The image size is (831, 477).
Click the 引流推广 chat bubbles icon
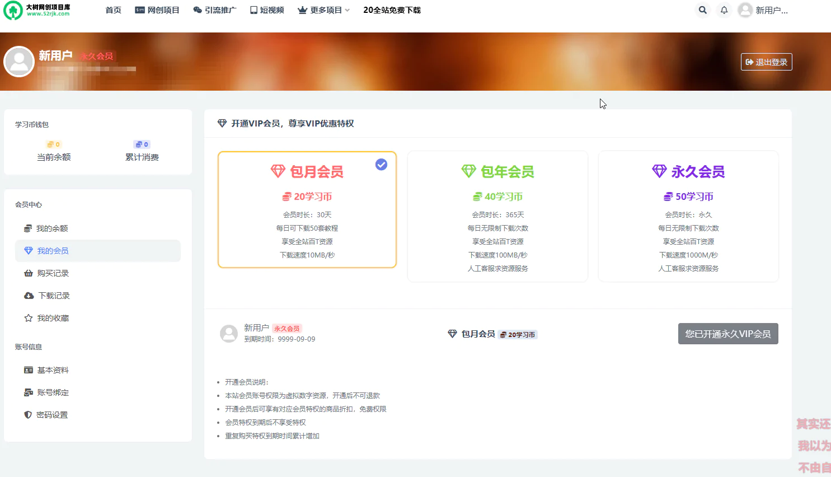[x=198, y=10]
